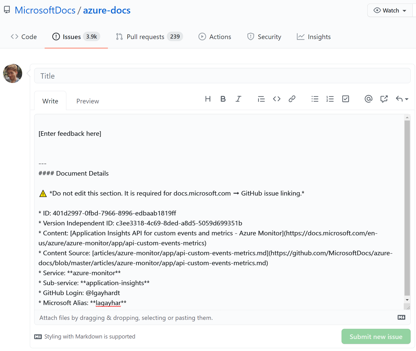This screenshot has width=416, height=351.
Task: Click the scrollbar down arrow in text area
Action: 407,300
